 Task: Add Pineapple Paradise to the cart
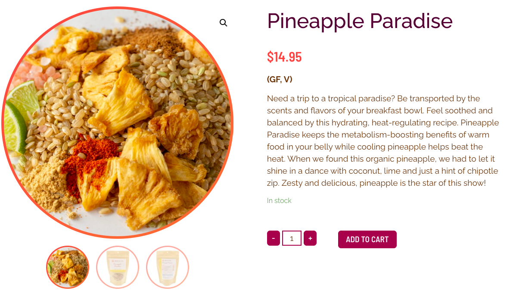[x=367, y=240]
